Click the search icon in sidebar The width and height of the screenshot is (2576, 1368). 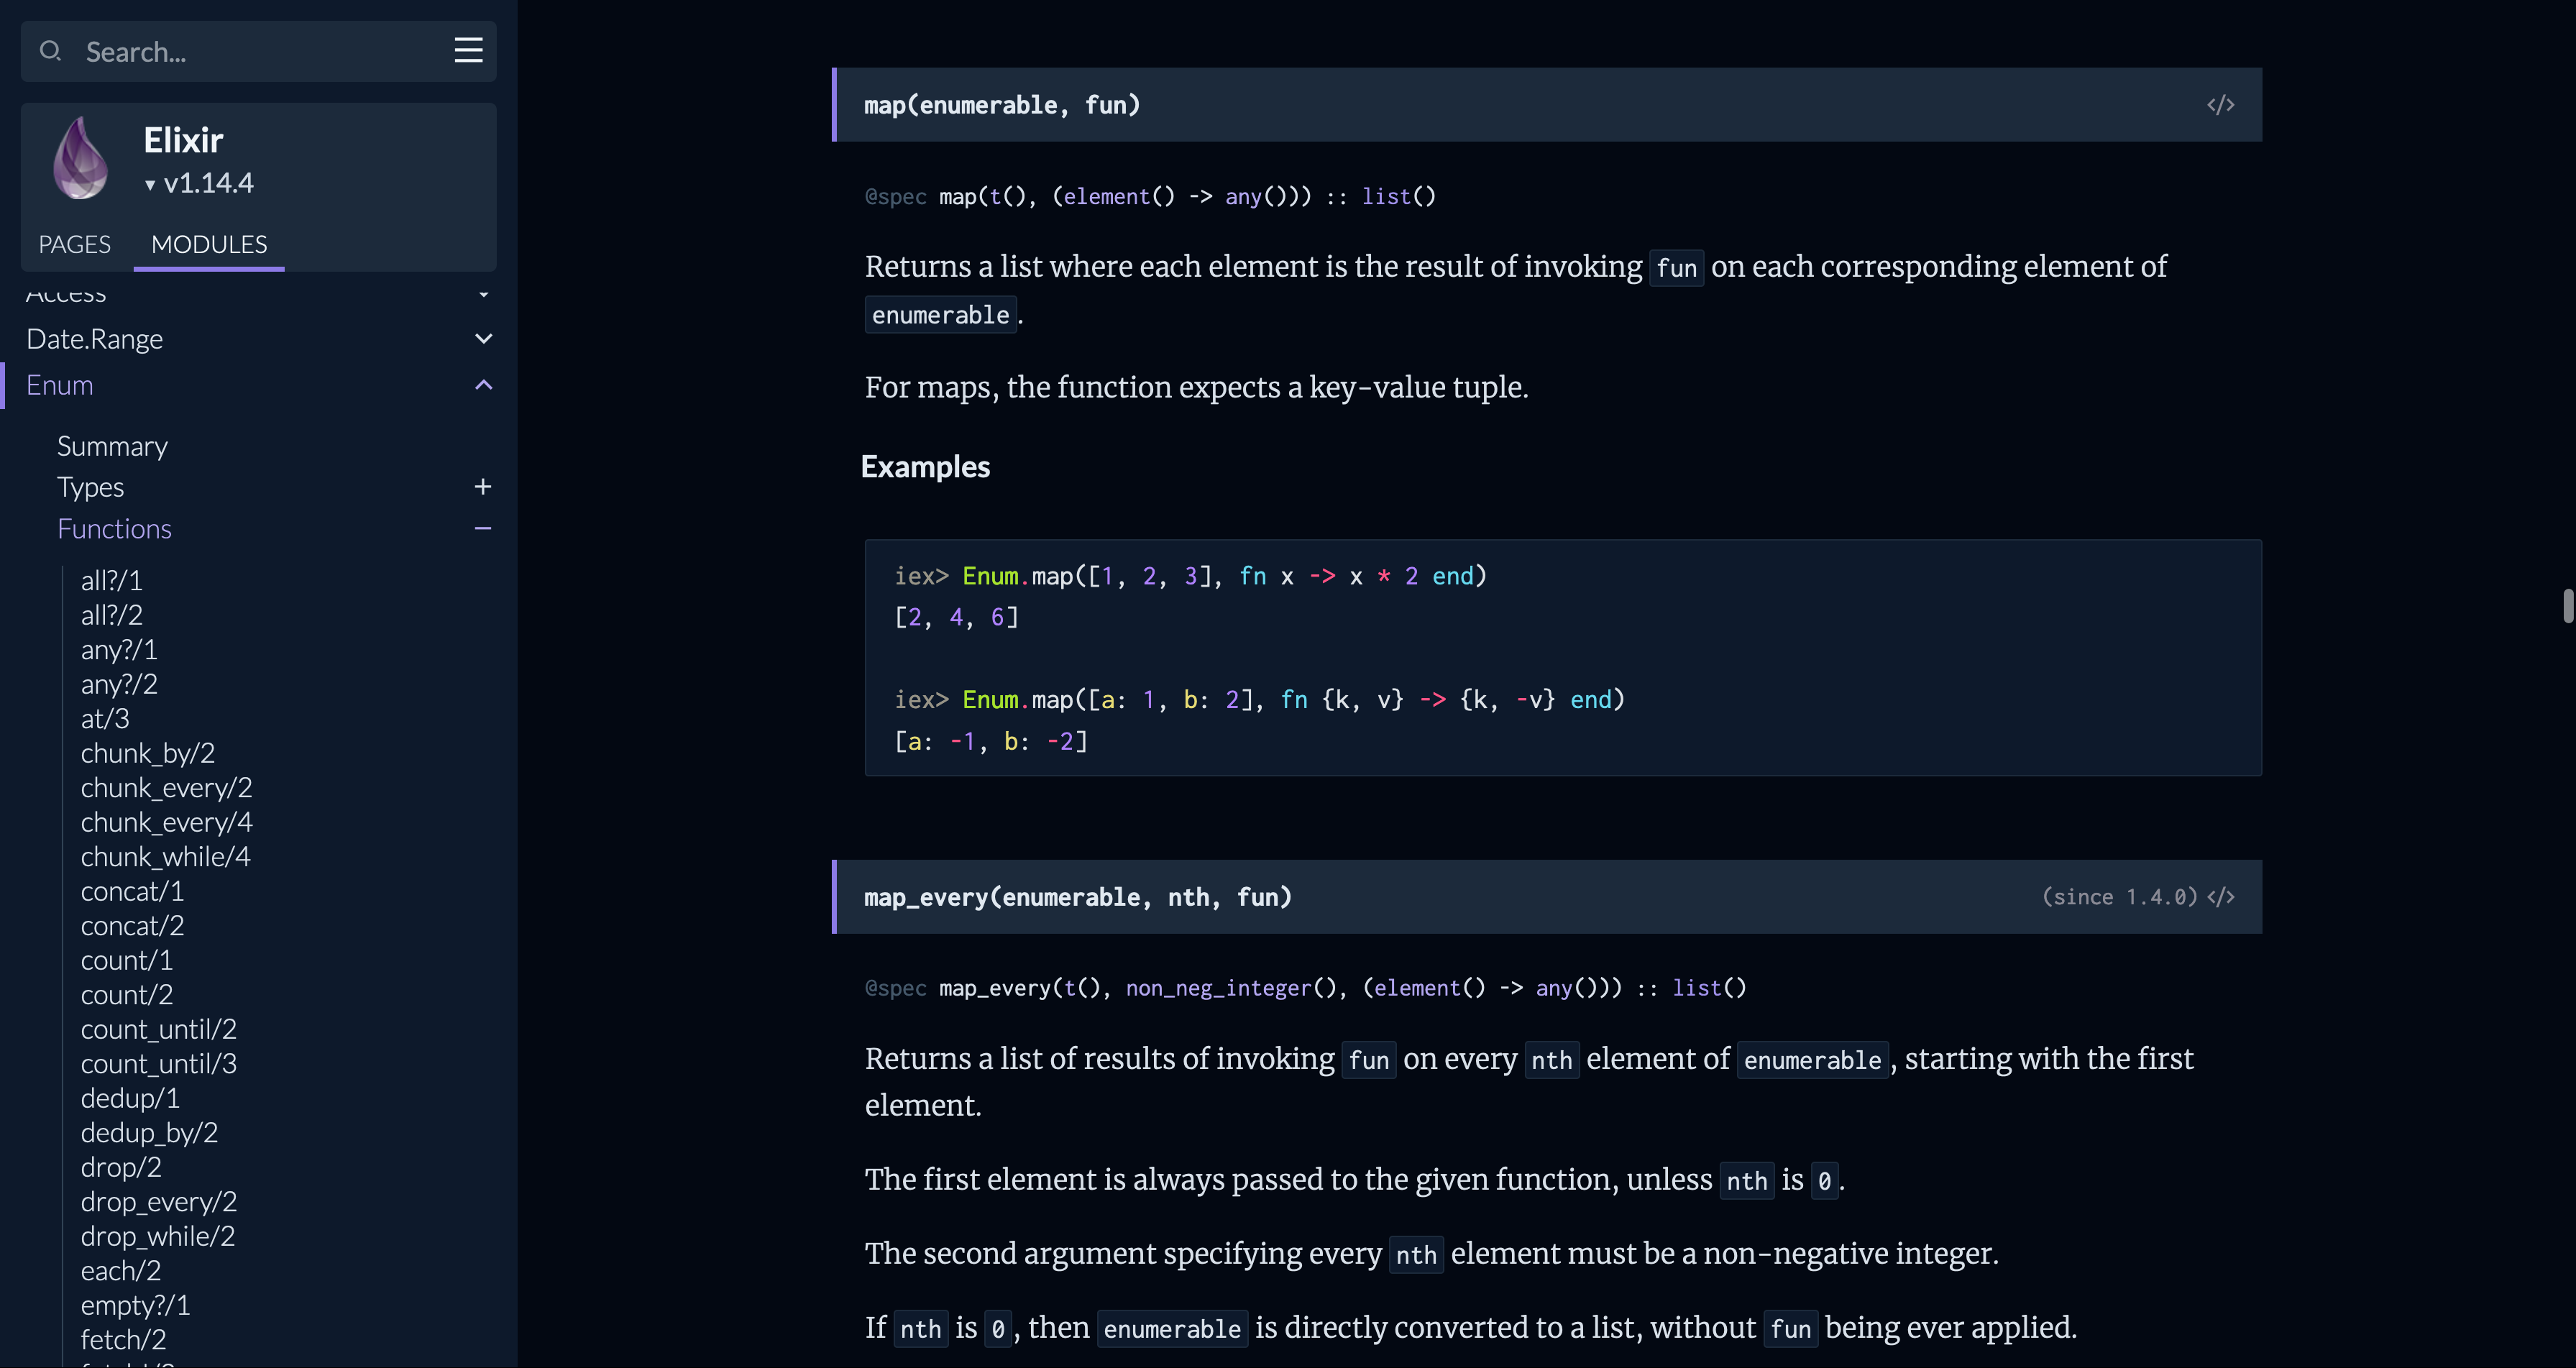click(x=51, y=51)
